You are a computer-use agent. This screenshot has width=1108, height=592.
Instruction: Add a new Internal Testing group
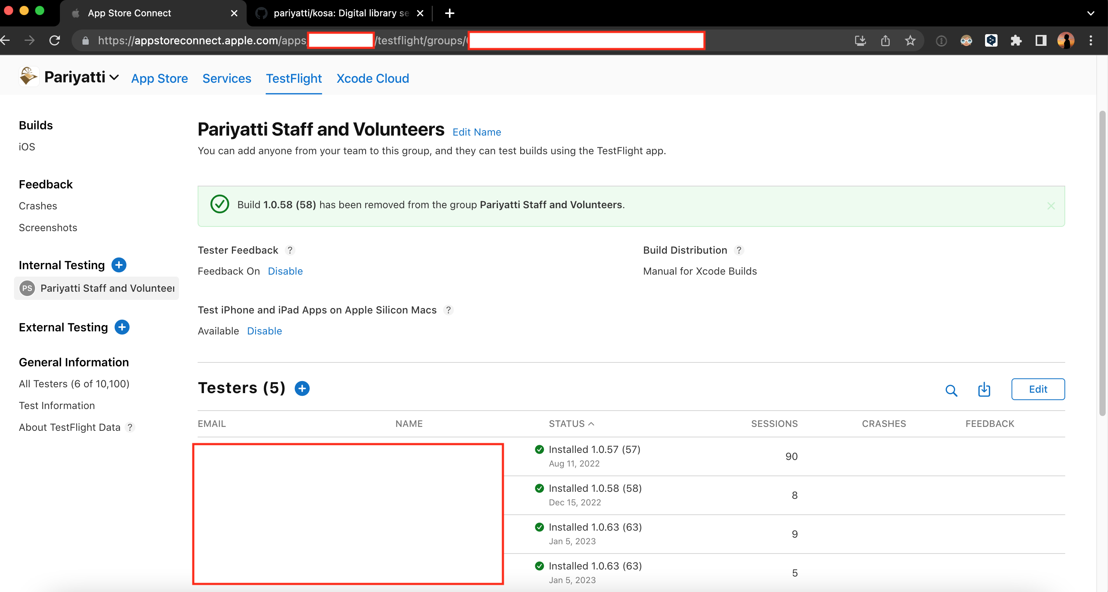[x=119, y=265]
